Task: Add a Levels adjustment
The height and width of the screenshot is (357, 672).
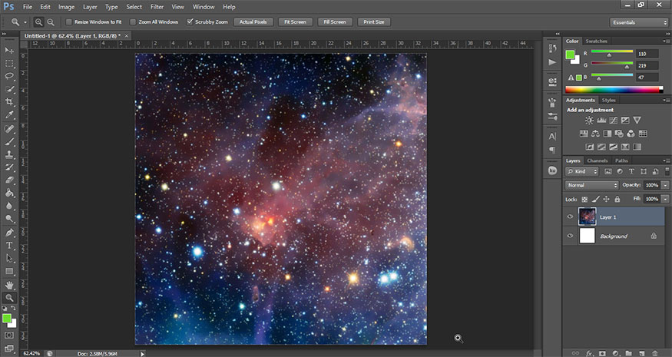Action: pyautogui.click(x=601, y=121)
